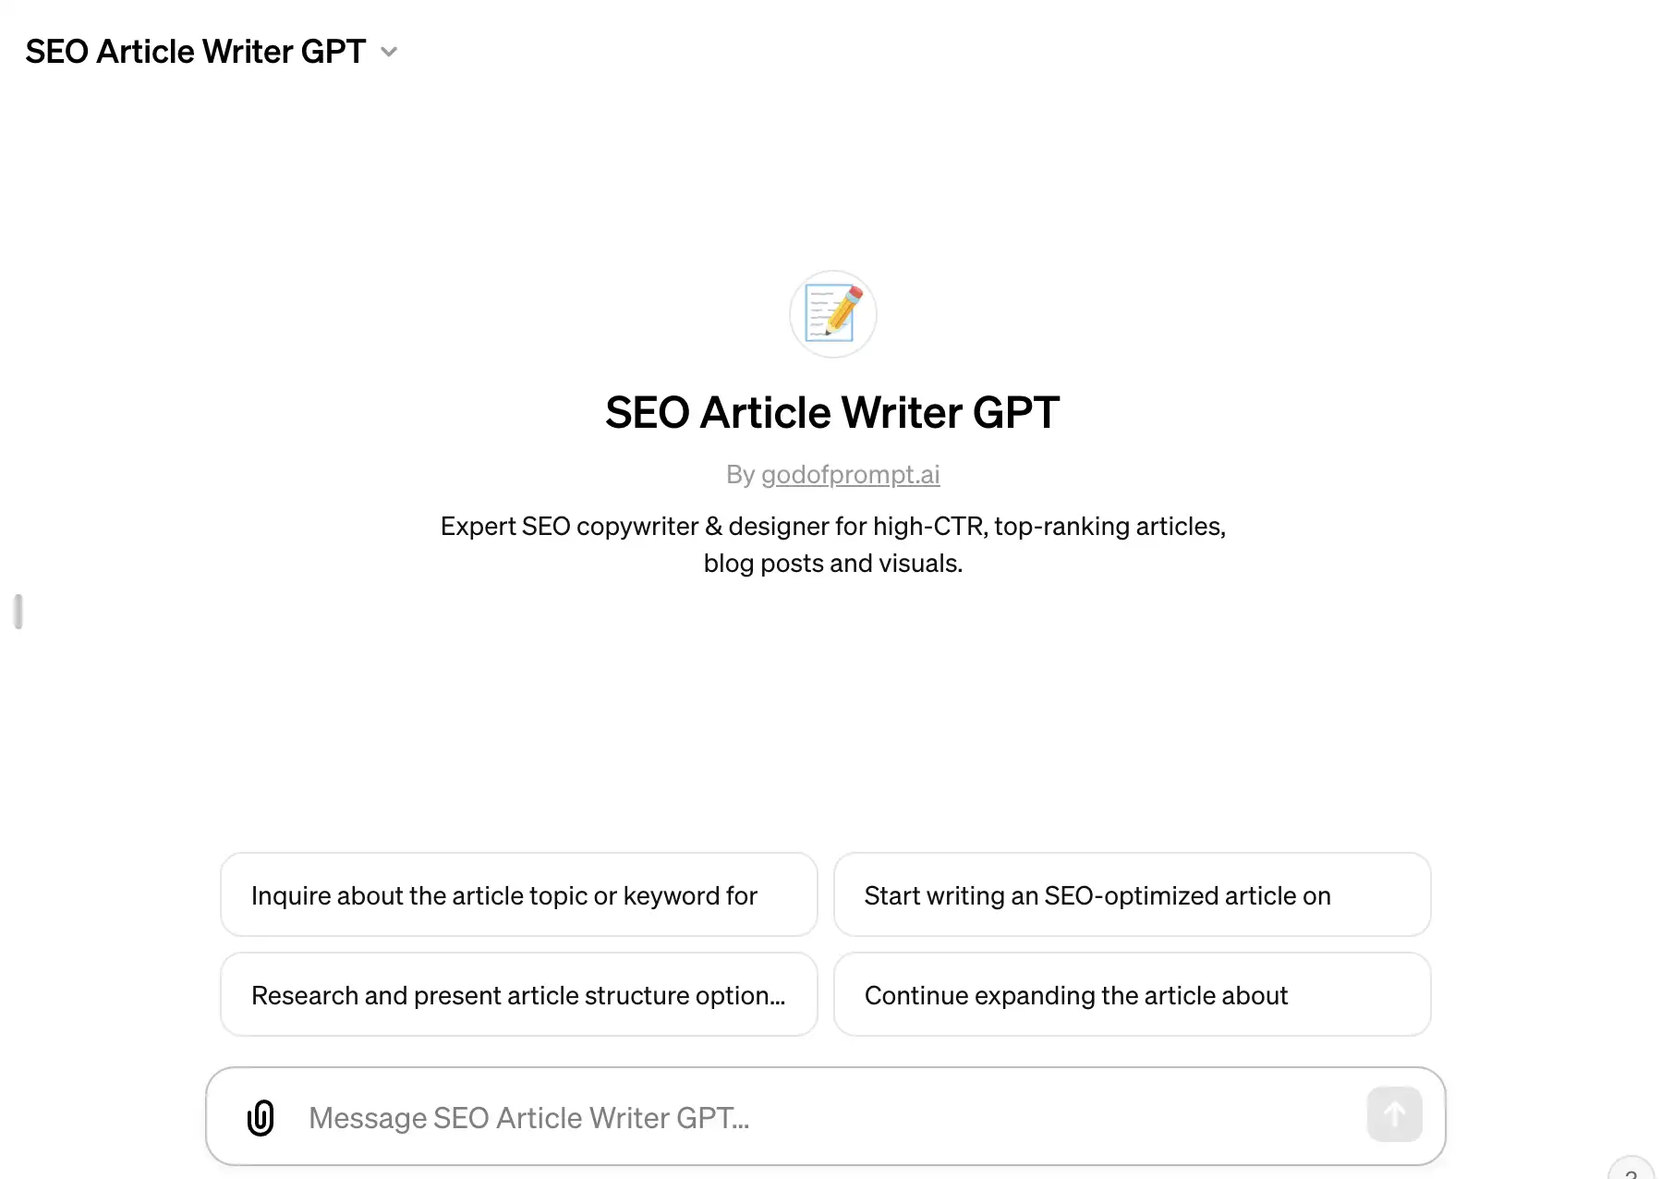Click "SEO Article Writer GPT" in the top header

[x=194, y=51]
